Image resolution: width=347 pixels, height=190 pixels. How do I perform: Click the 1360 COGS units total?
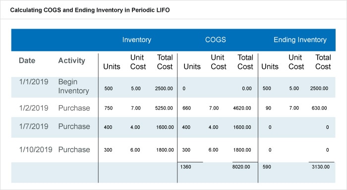(185, 167)
